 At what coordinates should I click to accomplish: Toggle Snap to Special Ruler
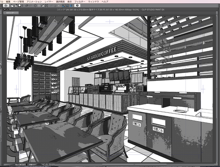click(67, 6)
